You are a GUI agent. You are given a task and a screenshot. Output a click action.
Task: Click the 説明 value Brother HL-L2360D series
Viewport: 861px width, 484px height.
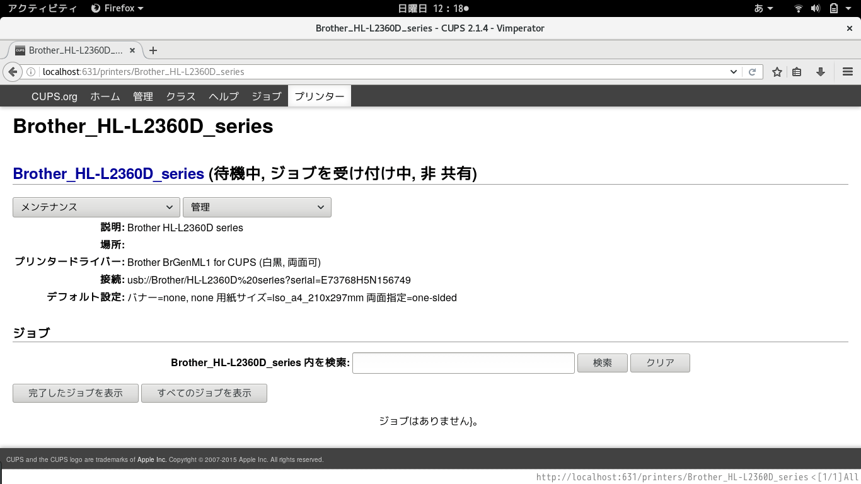185,228
